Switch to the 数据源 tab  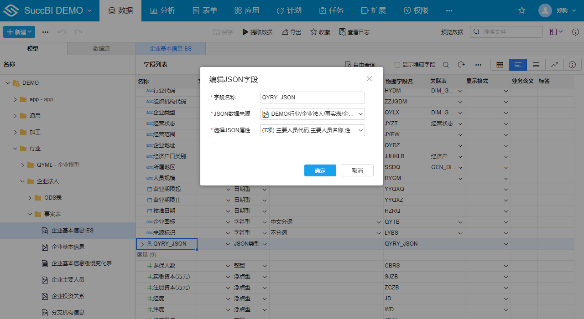tap(101, 49)
